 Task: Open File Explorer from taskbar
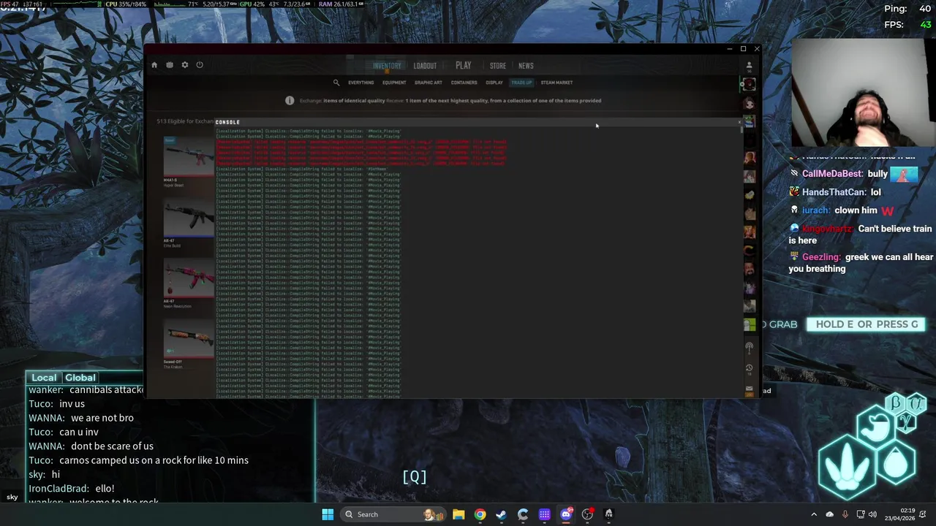[x=458, y=514]
